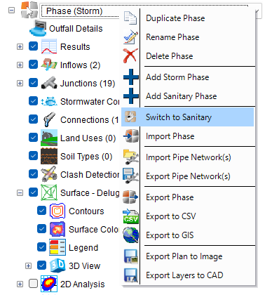Click the Surface mesh icon
The image size is (272, 295).
tap(49, 192)
